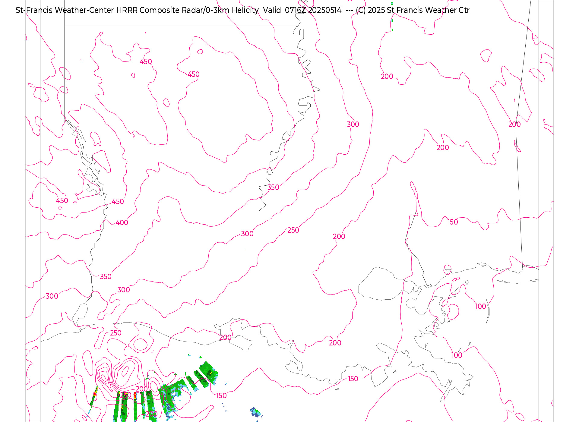Select the '450' label just above the 400 label
The width and height of the screenshot is (579, 422).
pyautogui.click(x=118, y=202)
